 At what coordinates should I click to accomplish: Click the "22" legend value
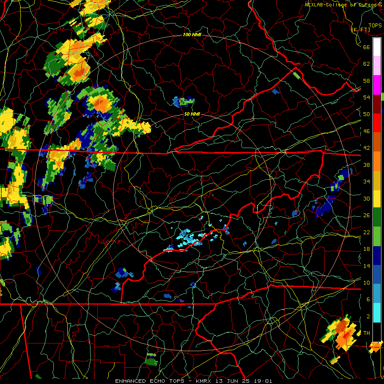367,232
